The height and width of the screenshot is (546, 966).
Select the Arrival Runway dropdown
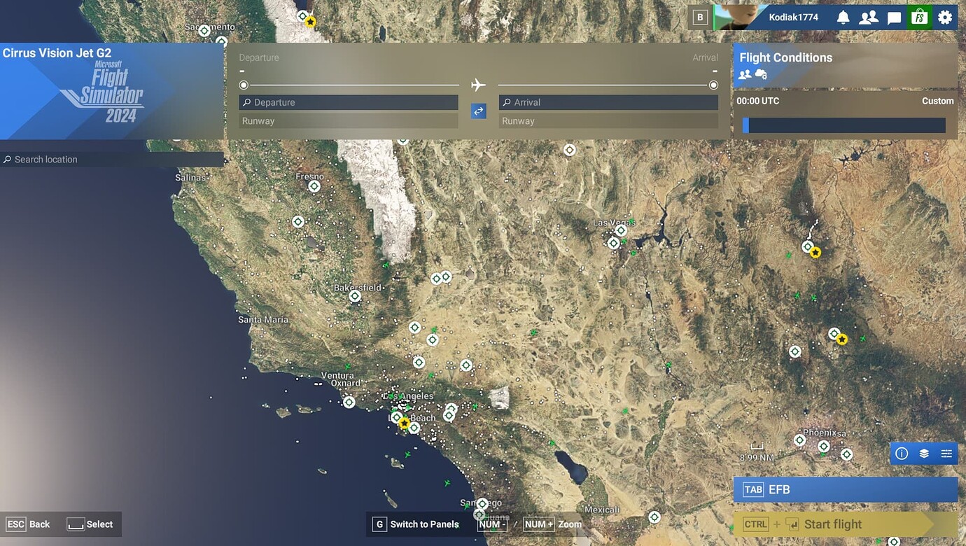point(608,121)
